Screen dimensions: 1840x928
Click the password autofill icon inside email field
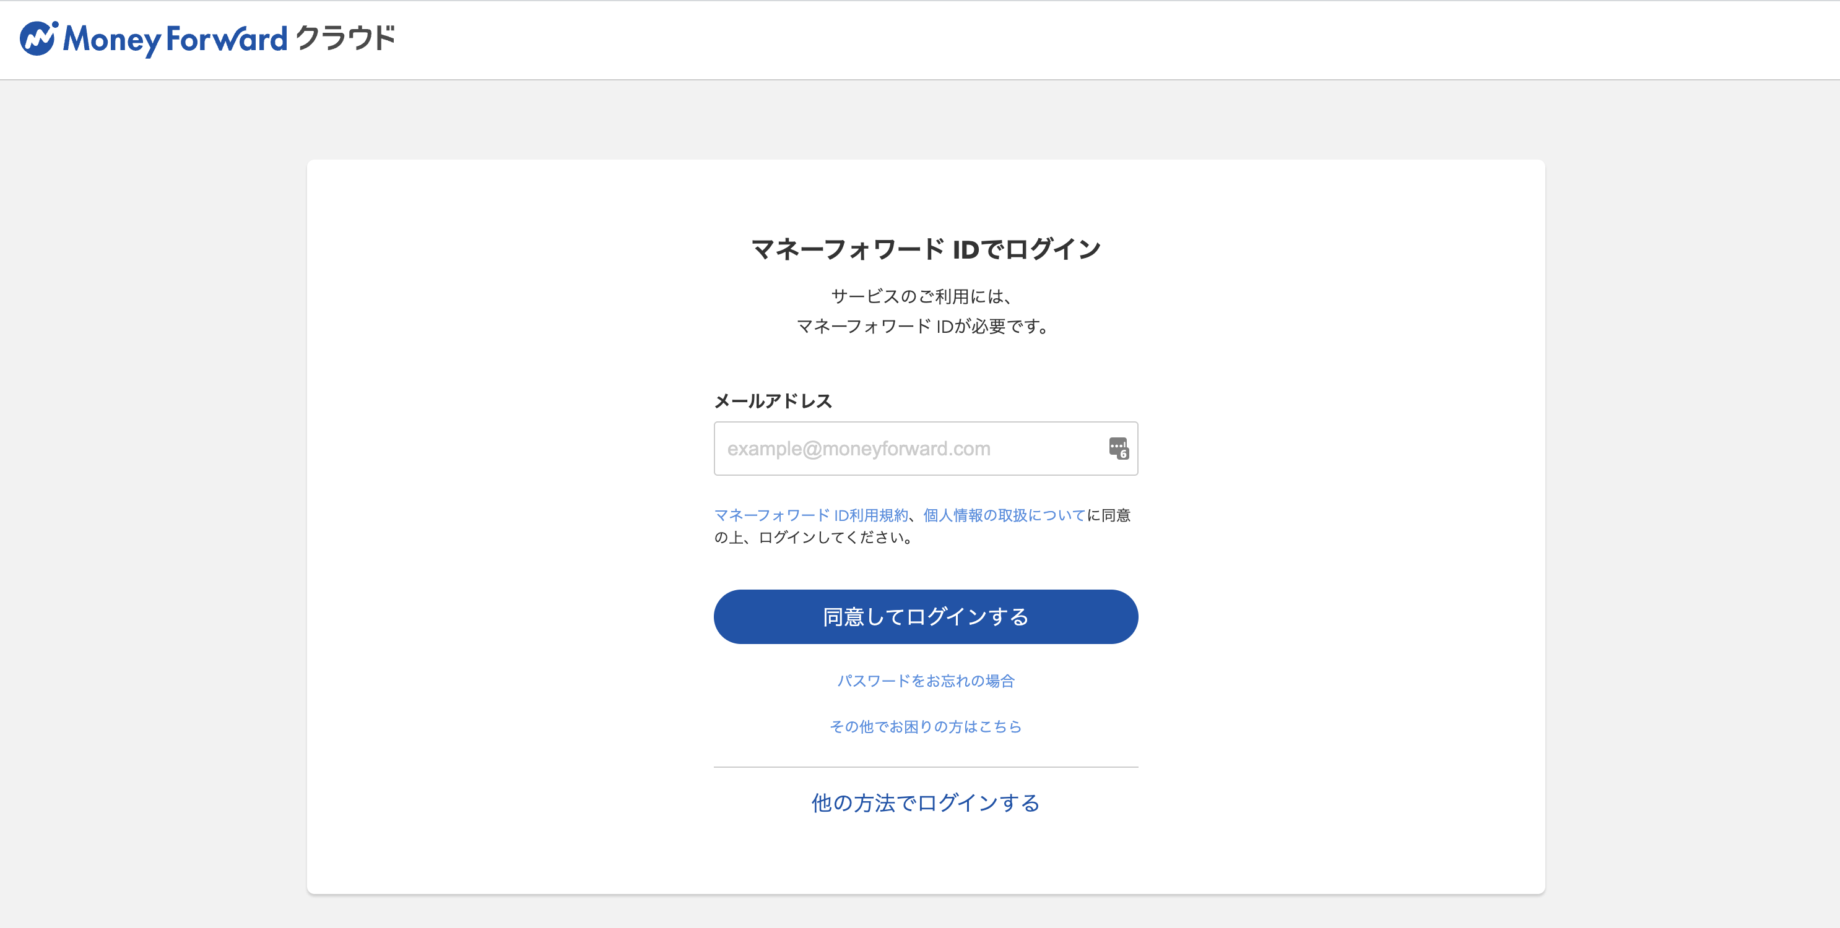click(1119, 447)
